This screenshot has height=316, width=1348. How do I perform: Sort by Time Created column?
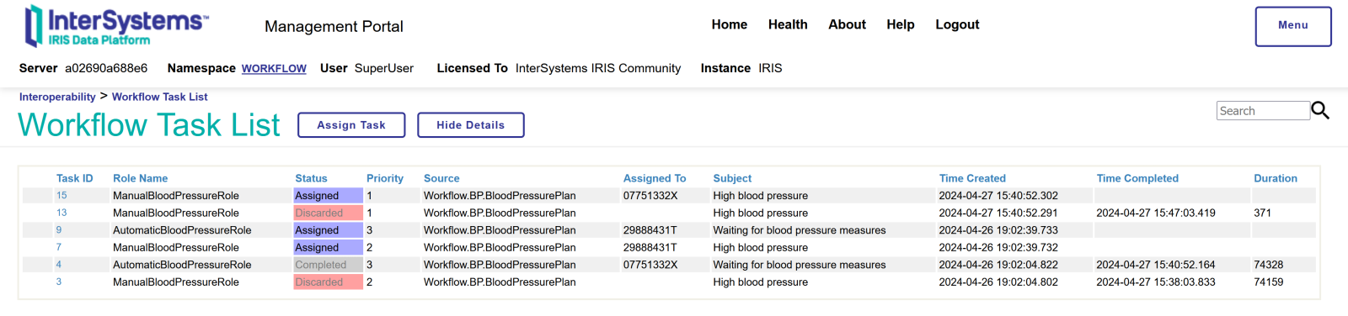click(x=972, y=178)
